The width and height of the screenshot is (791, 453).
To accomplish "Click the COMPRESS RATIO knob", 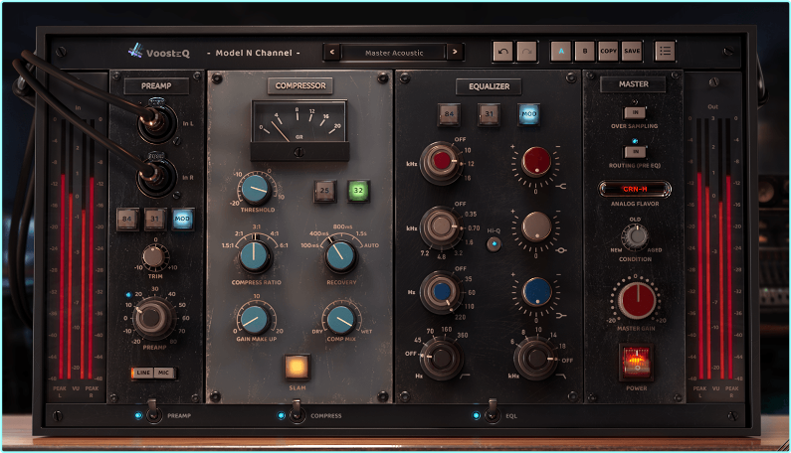I will click(255, 256).
